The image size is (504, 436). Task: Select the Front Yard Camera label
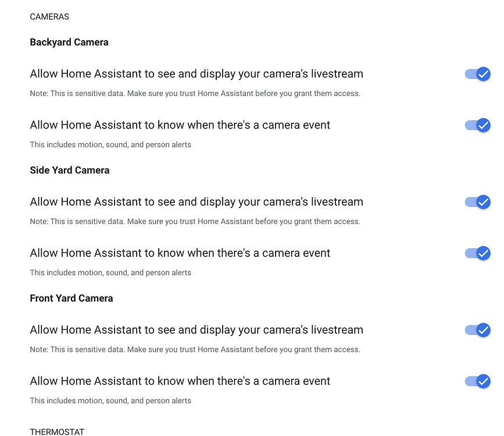pyautogui.click(x=71, y=298)
